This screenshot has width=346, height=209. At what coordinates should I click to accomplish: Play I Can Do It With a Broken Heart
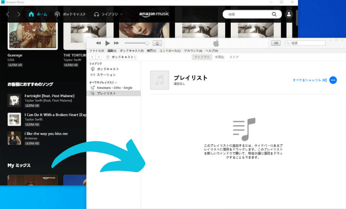tap(55, 115)
